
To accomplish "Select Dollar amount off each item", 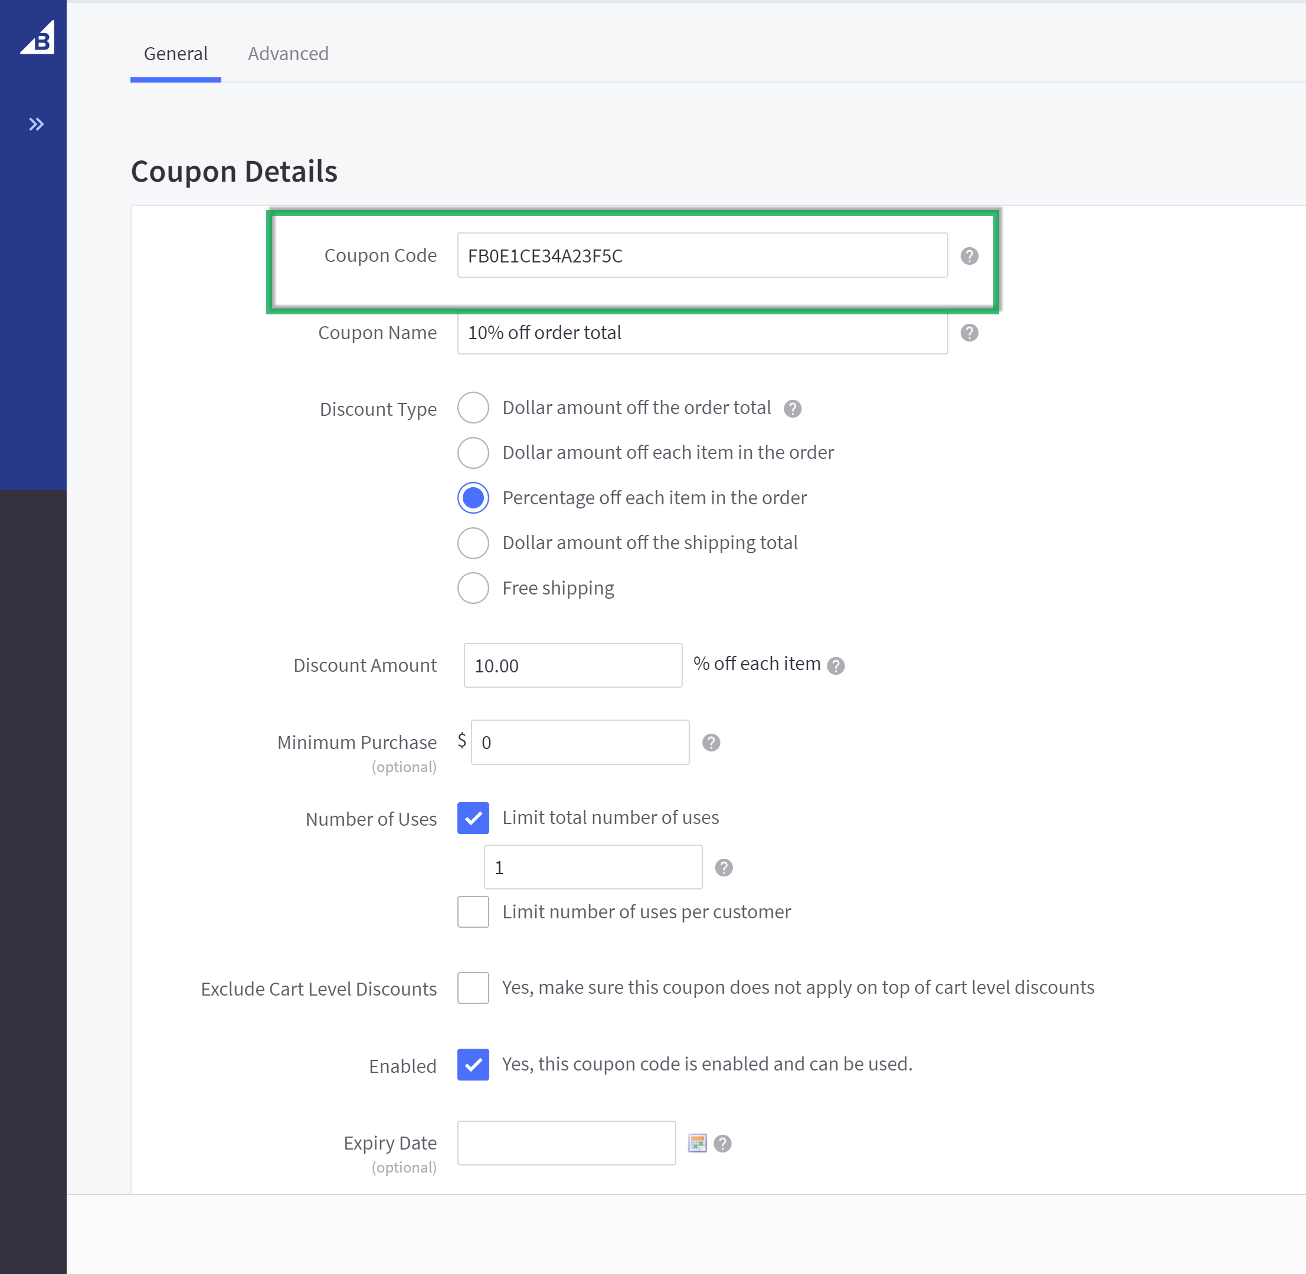I will pos(473,453).
